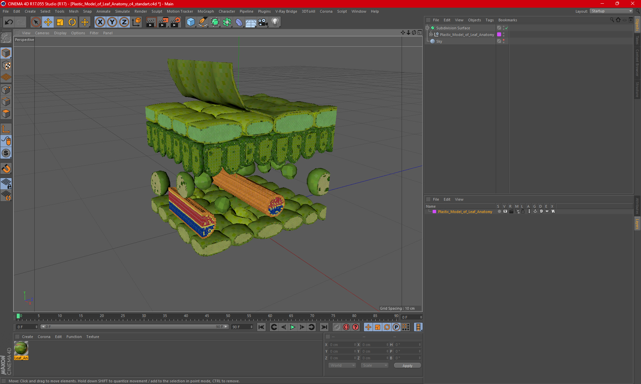Click the Undo arrow icon
The height and width of the screenshot is (384, 641).
(x=9, y=22)
